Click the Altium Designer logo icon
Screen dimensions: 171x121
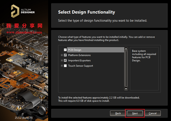pyautogui.click(x=15, y=11)
